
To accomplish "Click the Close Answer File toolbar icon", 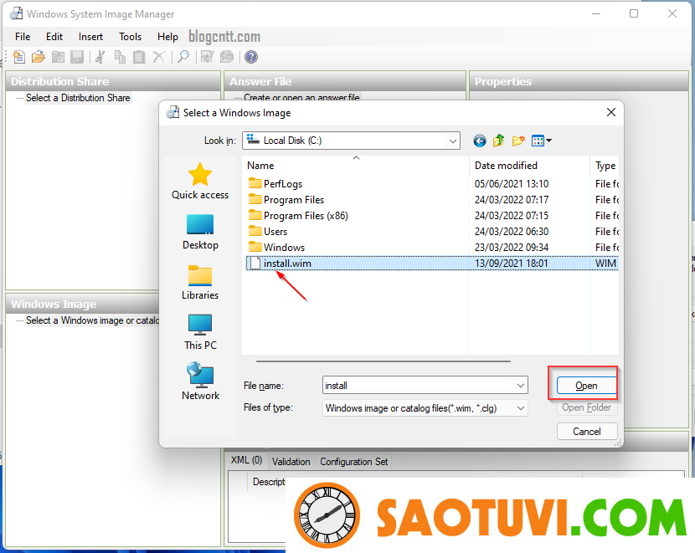I will click(x=58, y=57).
